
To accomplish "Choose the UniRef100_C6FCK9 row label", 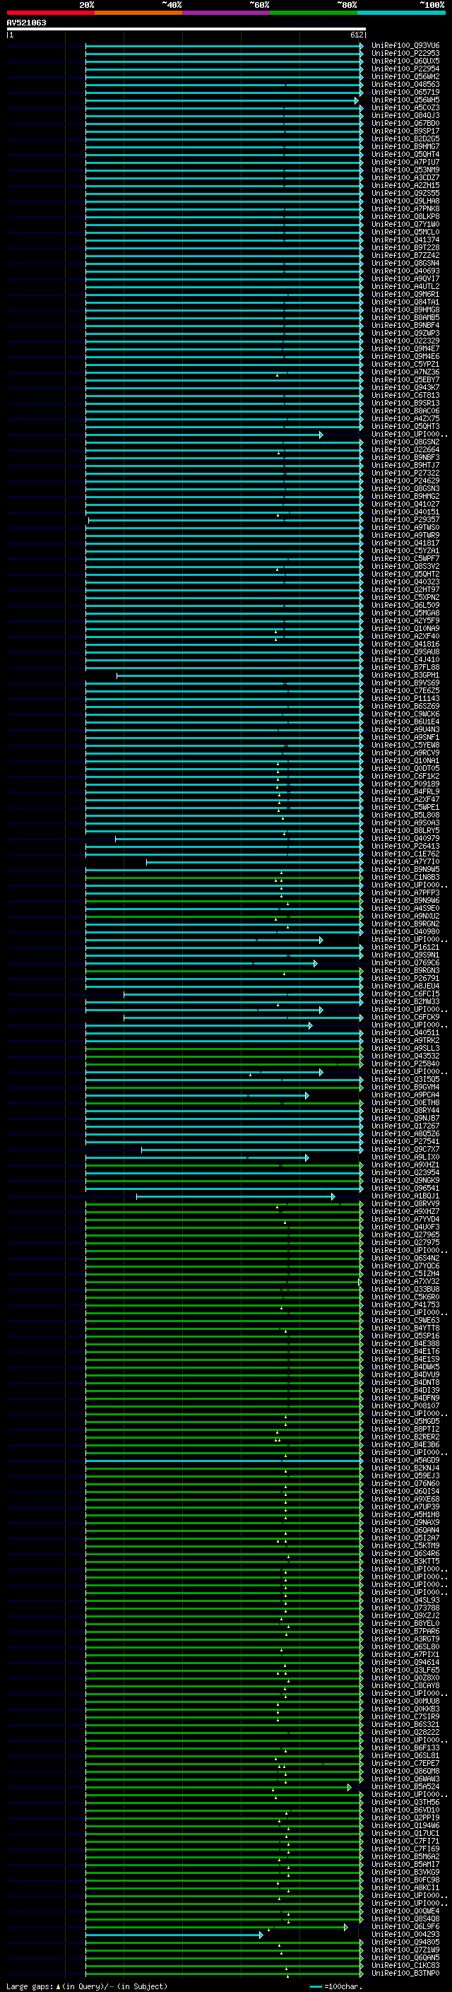I will pyautogui.click(x=405, y=1017).
